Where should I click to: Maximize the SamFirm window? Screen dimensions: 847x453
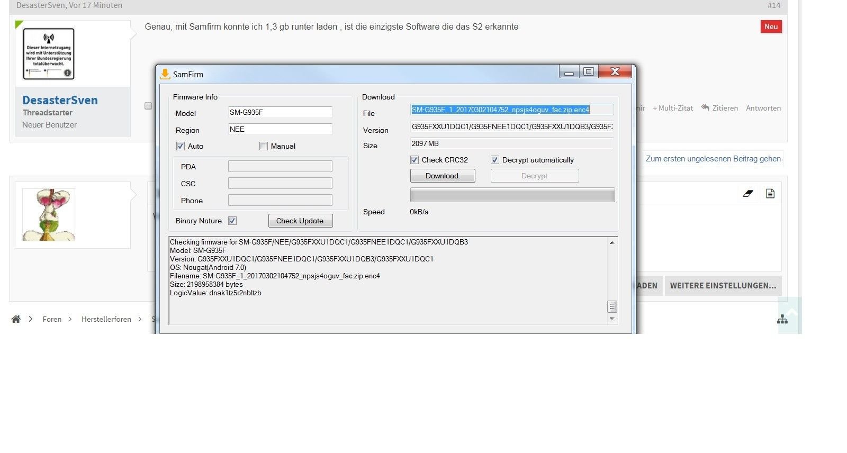coord(589,71)
